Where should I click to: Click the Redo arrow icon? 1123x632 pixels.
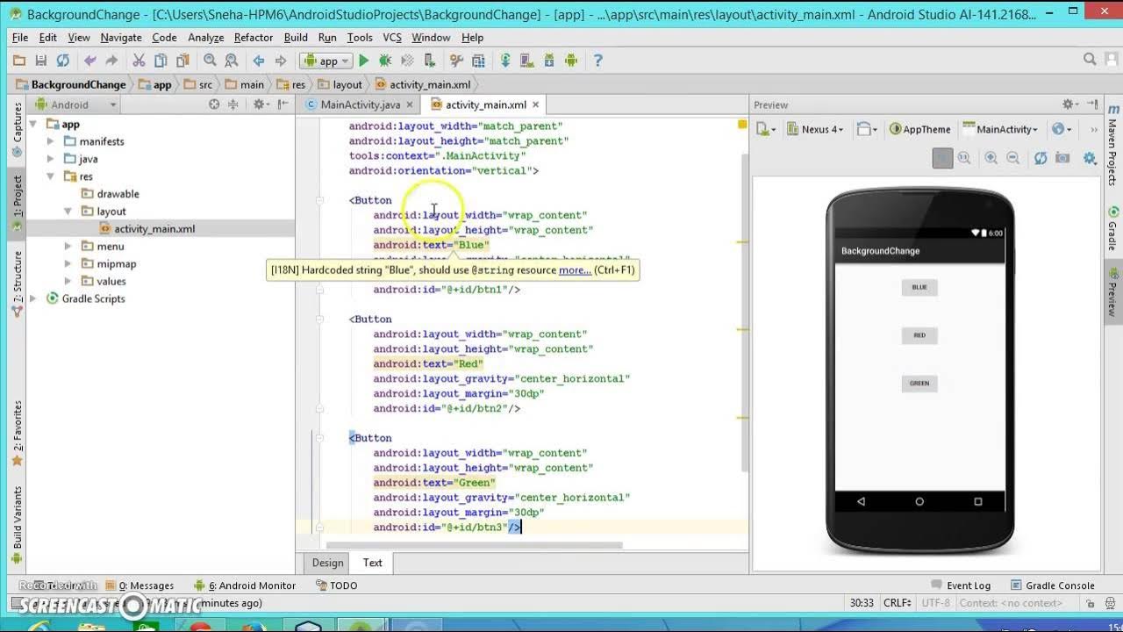111,61
